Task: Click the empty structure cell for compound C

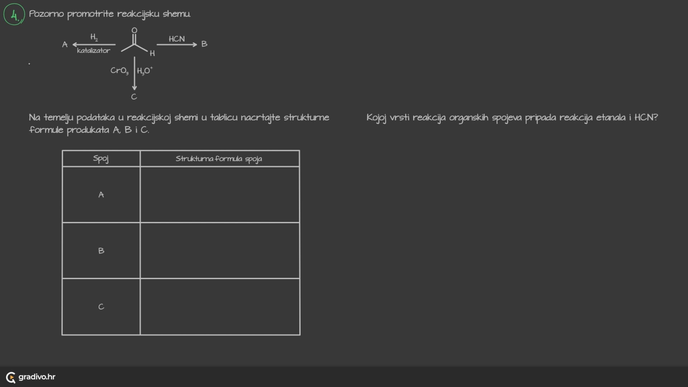Action: click(220, 307)
